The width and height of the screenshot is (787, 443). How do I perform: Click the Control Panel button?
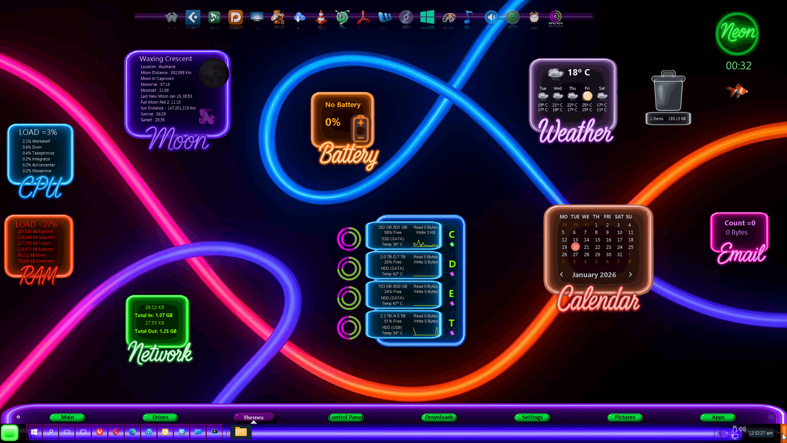pyautogui.click(x=346, y=417)
